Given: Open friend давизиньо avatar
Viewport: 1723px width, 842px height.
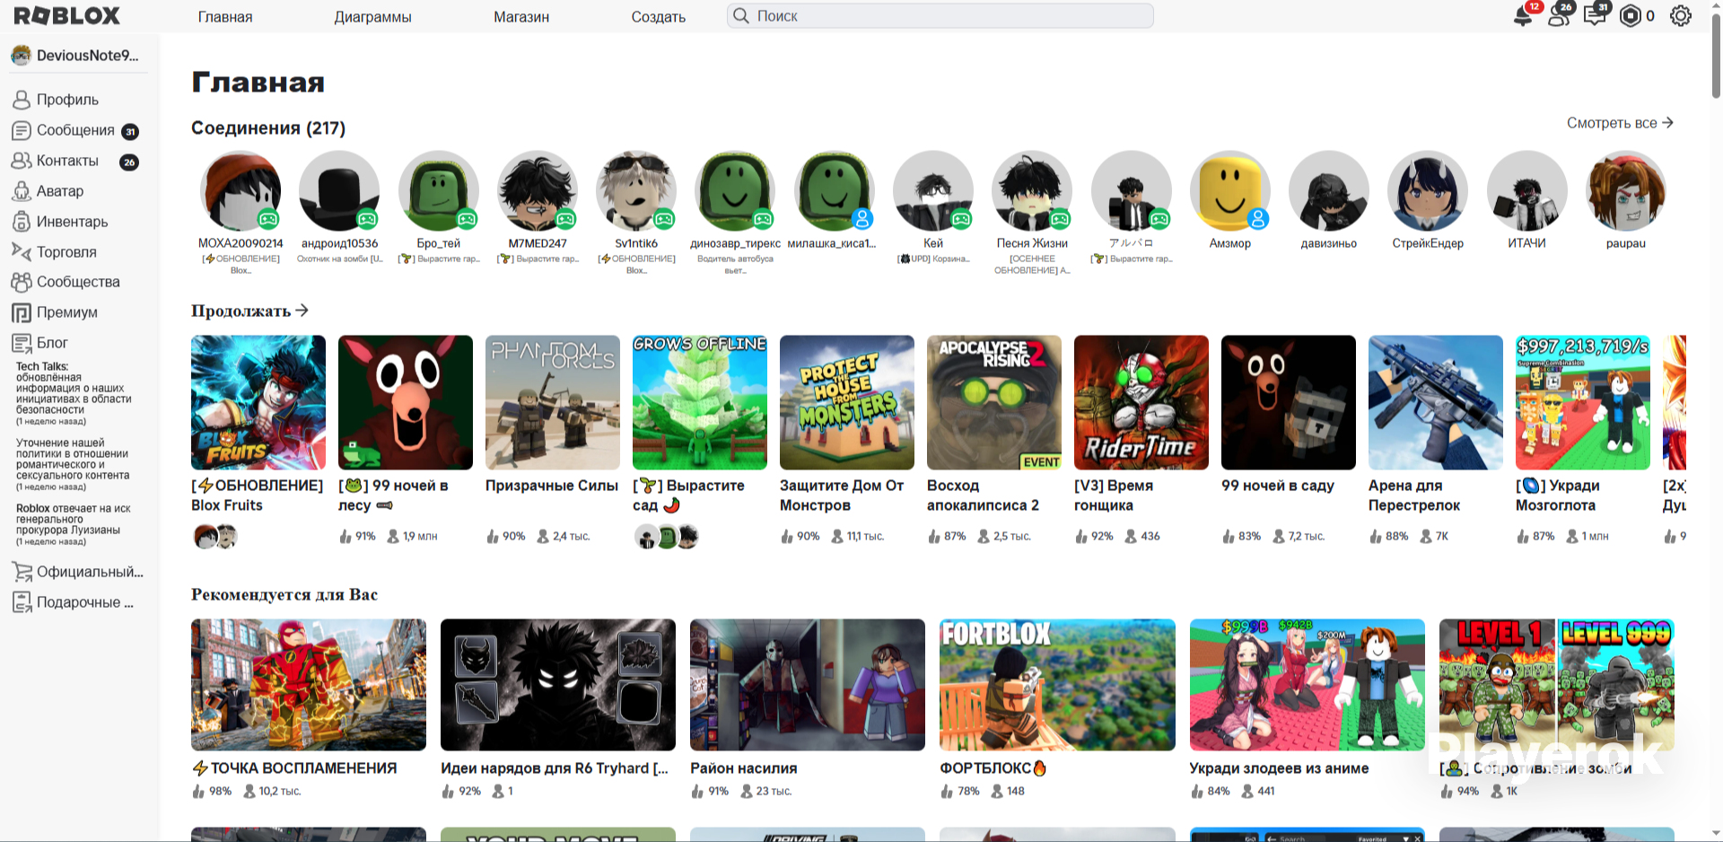Looking at the screenshot, I should 1329,191.
